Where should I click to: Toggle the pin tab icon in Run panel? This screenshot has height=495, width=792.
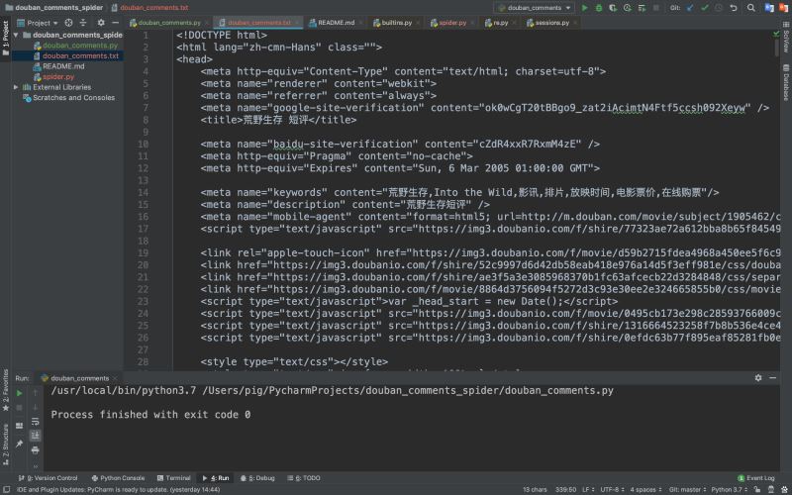[x=19, y=444]
